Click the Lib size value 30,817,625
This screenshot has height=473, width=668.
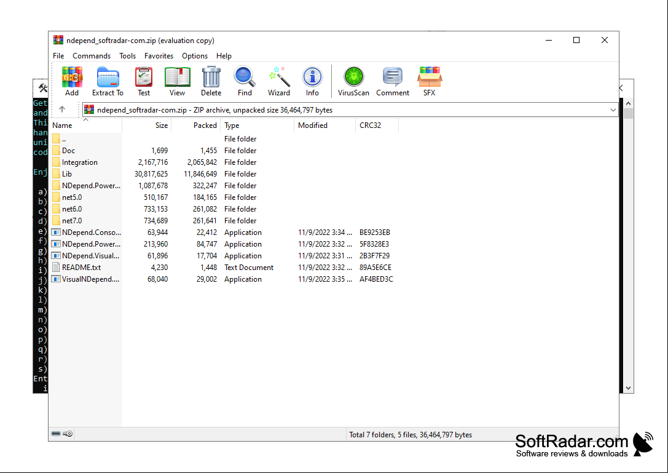coord(151,174)
